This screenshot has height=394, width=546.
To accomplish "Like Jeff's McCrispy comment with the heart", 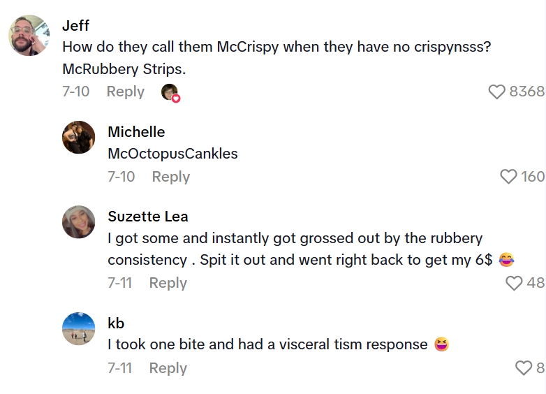I will 496,92.
